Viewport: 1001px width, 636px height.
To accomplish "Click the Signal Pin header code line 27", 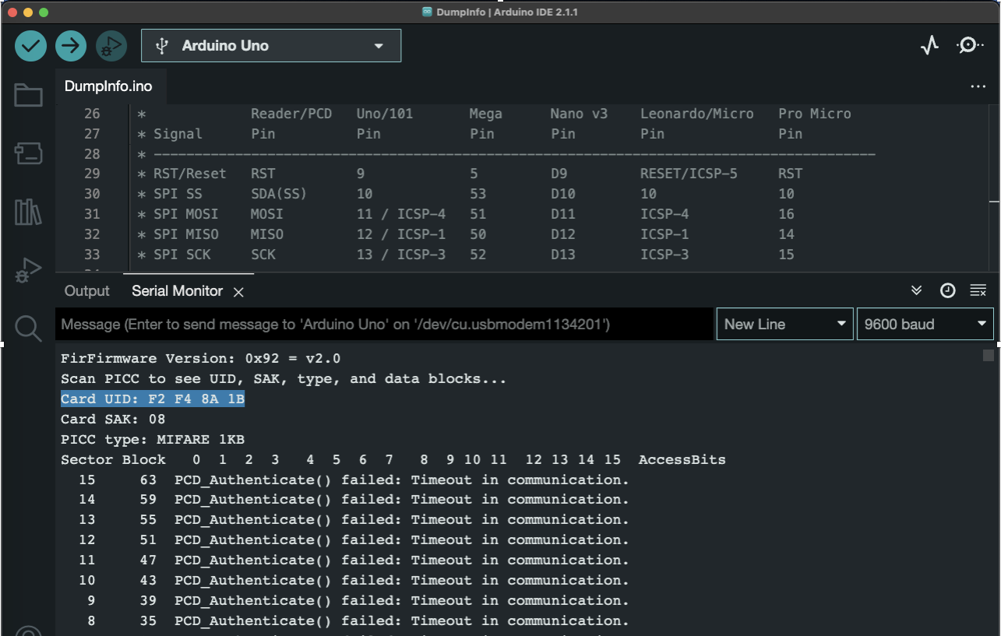I will (x=469, y=134).
